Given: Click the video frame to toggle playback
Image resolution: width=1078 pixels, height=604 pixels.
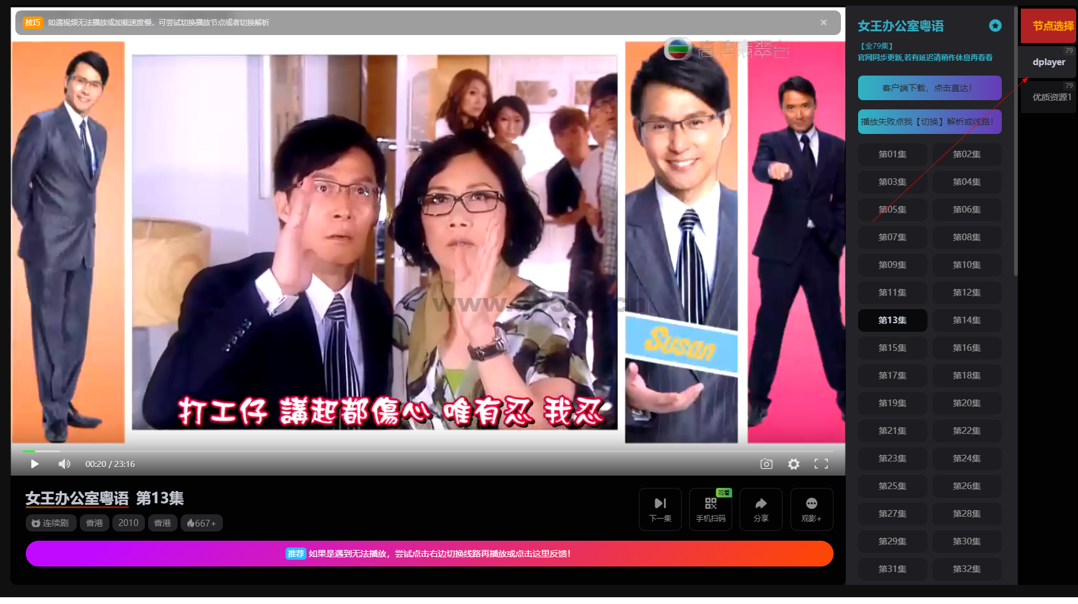Looking at the screenshot, I should [428, 242].
